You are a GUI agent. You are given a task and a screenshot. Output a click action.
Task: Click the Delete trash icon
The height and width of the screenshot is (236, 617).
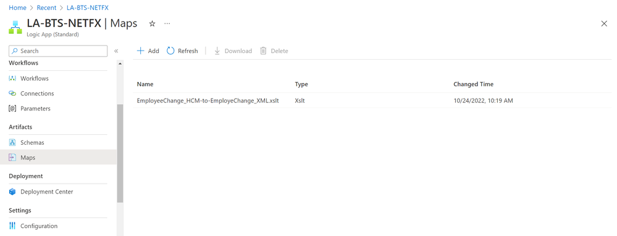(263, 51)
